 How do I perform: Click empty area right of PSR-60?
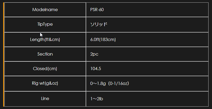[x=156, y=10]
